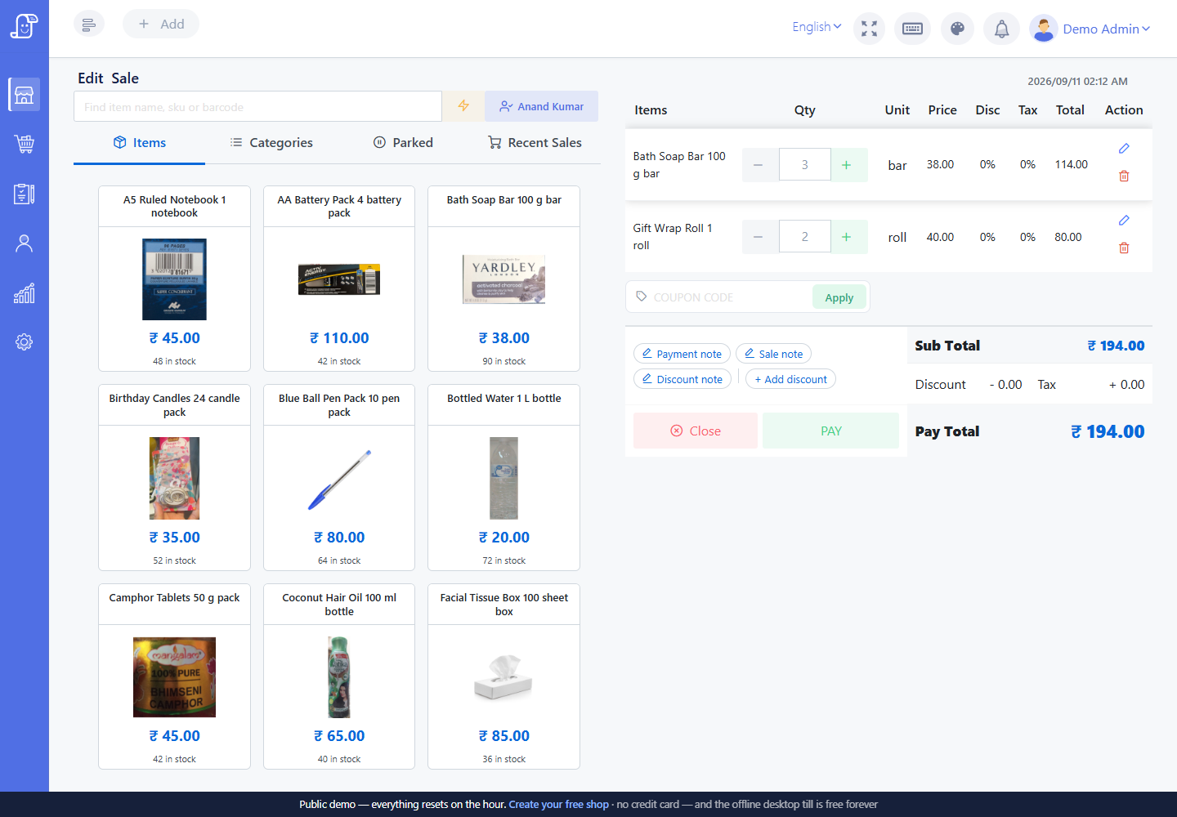Click the Sub Total label
This screenshot has width=1177, height=817.
tap(947, 346)
